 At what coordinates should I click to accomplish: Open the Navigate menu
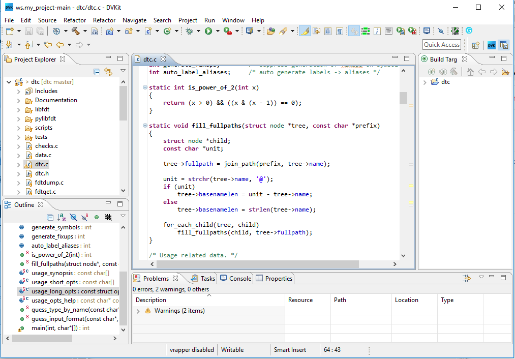134,20
